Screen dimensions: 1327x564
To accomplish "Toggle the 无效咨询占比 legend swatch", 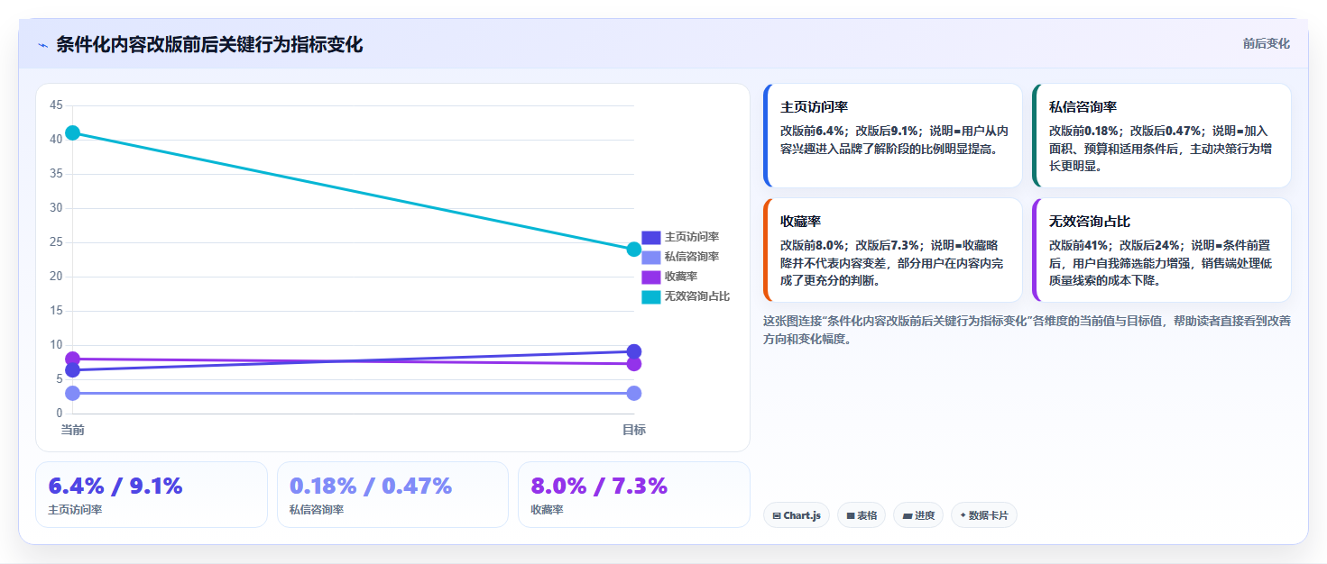I will pyautogui.click(x=651, y=296).
